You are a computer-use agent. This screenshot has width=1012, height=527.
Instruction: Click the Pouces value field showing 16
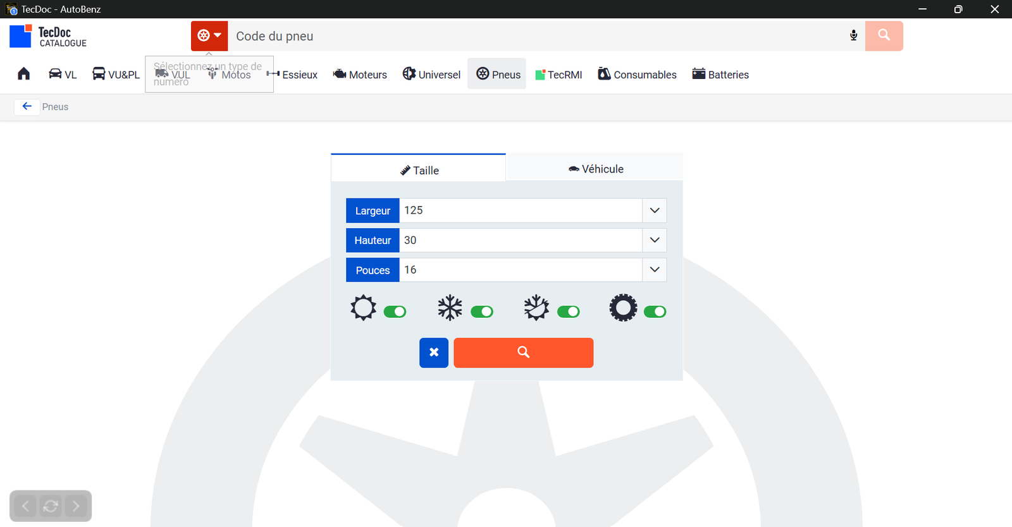[521, 270]
